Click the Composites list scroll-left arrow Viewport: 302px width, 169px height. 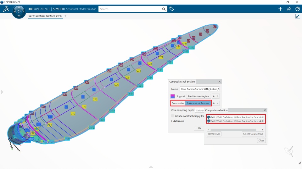click(x=209, y=130)
